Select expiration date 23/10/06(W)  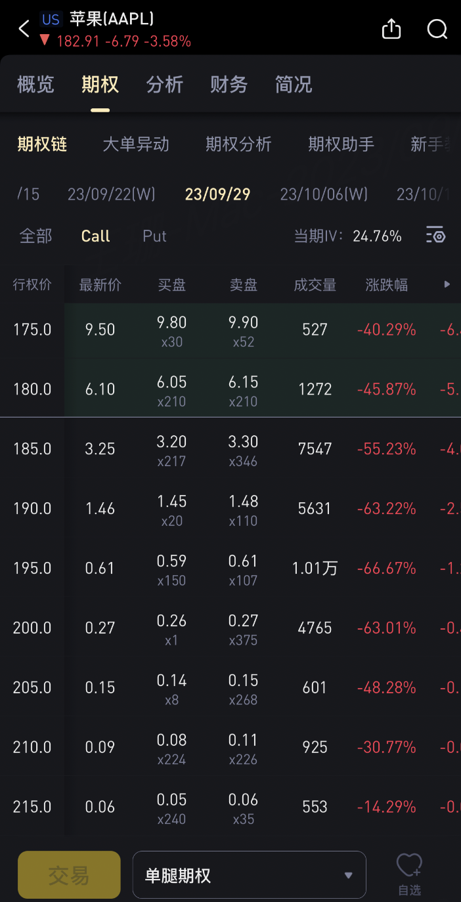pyautogui.click(x=324, y=194)
